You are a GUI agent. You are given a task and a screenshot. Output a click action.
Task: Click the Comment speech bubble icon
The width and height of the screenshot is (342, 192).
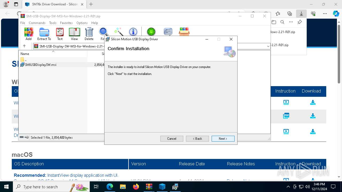click(x=168, y=32)
